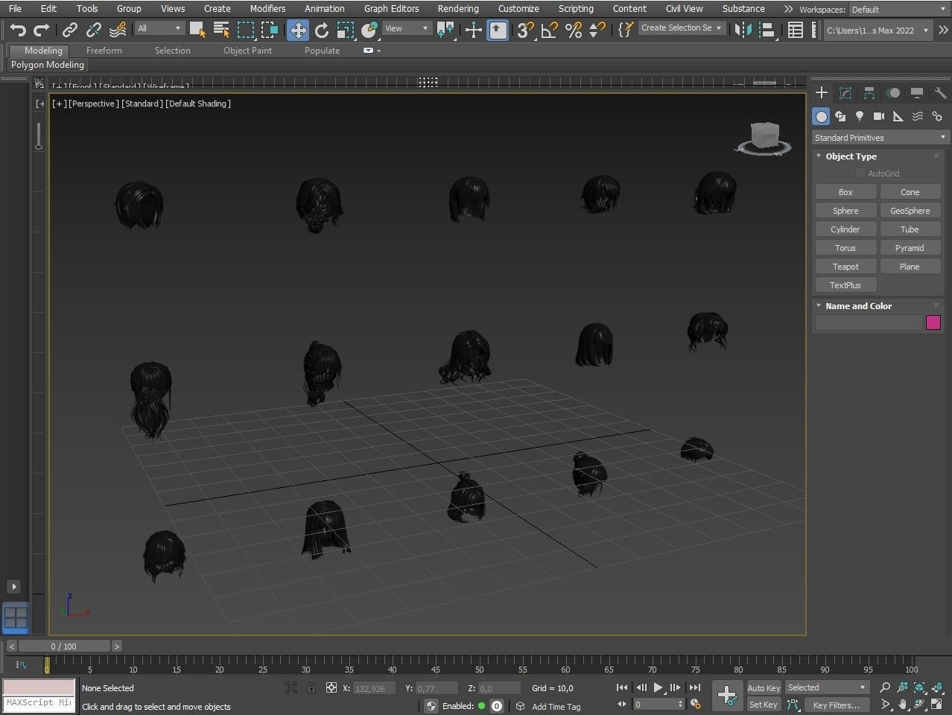Viewport: 952px width, 715px height.
Task: Click the Teapot primitive button
Action: (x=845, y=267)
